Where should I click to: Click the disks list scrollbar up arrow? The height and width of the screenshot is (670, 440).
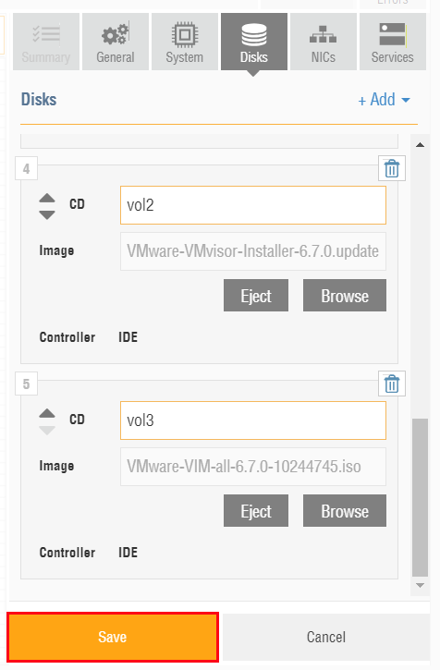[x=420, y=145]
